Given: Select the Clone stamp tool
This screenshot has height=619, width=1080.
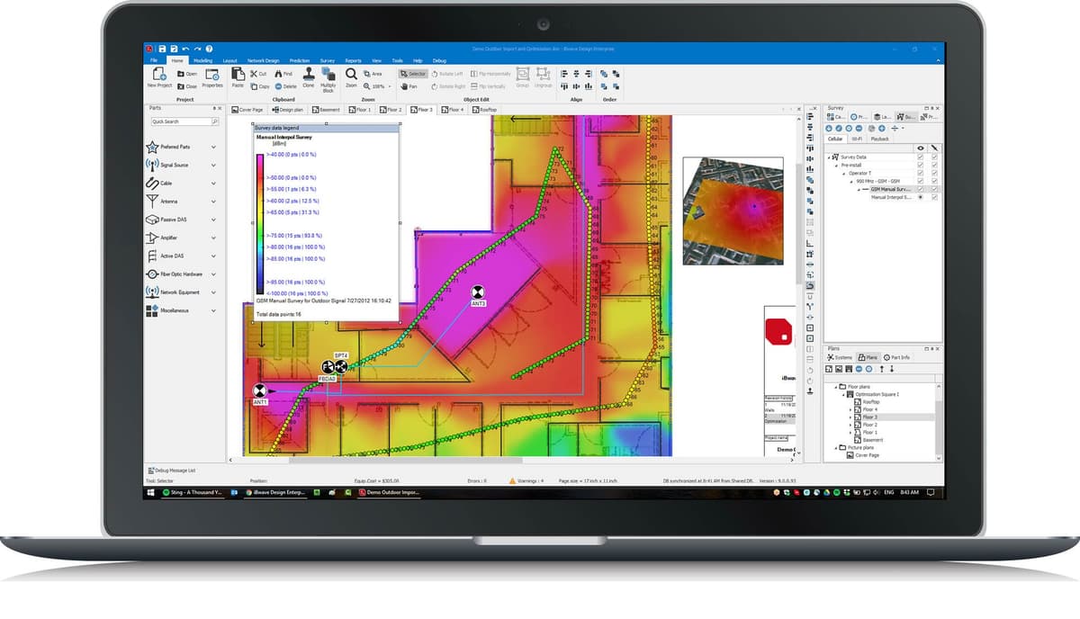Looking at the screenshot, I should click(x=308, y=75).
